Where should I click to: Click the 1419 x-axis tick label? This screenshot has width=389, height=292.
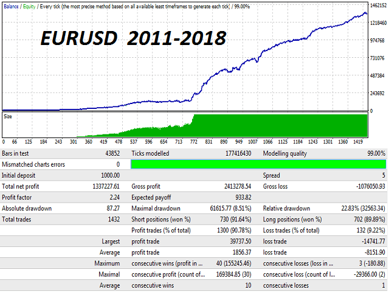pos(358,142)
